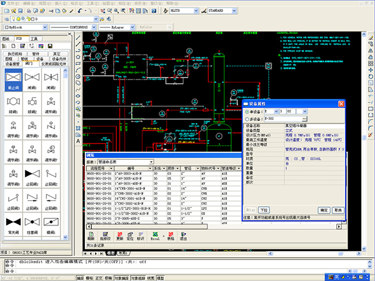Click the 多设备 R-302 input field
375x281 pixels.
point(281,118)
